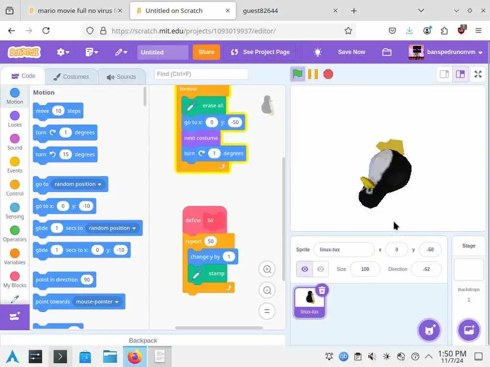
Task: Open Tutorials lightbulb icon
Action: point(318,52)
